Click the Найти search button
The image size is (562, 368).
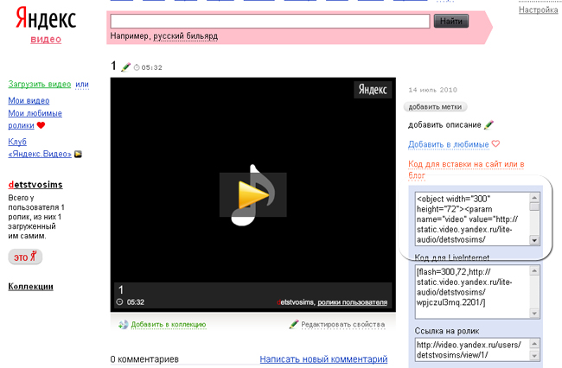click(x=450, y=21)
